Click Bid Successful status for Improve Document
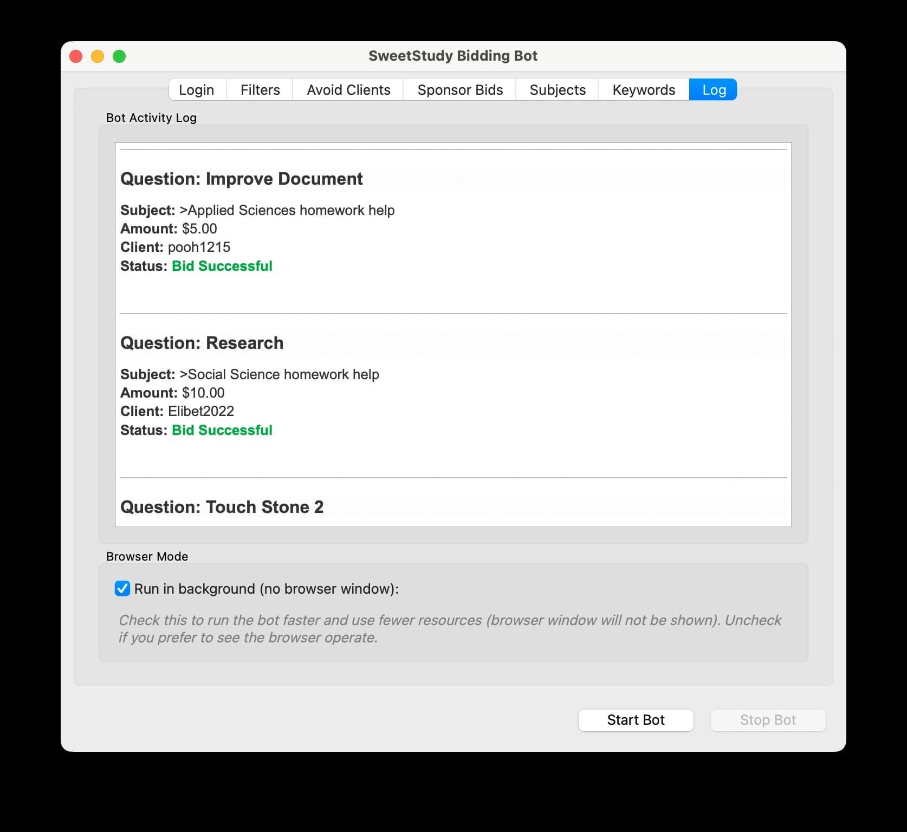907x832 pixels. tap(222, 266)
